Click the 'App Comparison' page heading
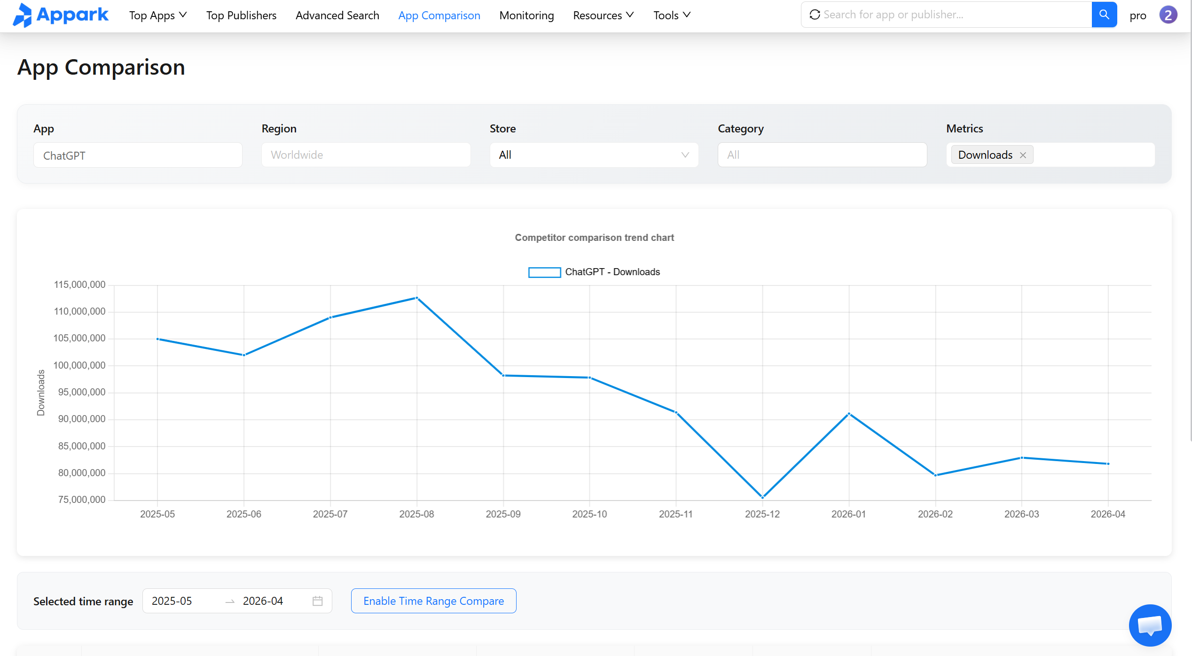This screenshot has width=1192, height=656. (101, 67)
